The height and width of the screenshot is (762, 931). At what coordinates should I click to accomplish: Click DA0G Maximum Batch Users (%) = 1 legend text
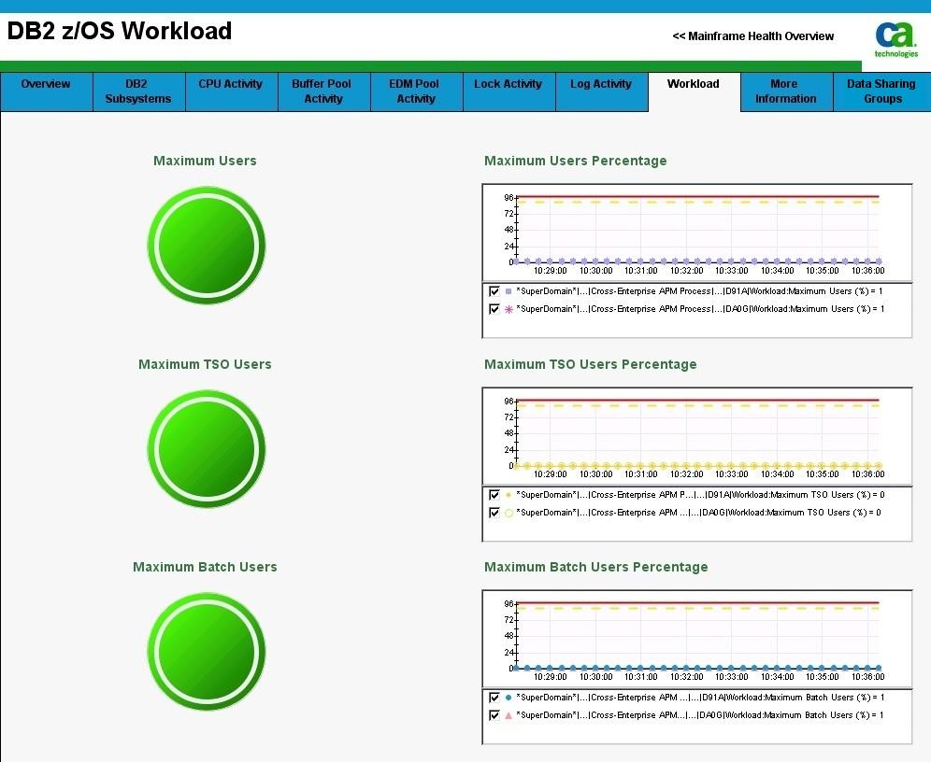pyautogui.click(x=699, y=715)
